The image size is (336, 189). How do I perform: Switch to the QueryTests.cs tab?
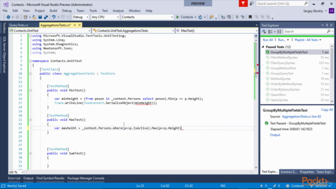[19, 25]
